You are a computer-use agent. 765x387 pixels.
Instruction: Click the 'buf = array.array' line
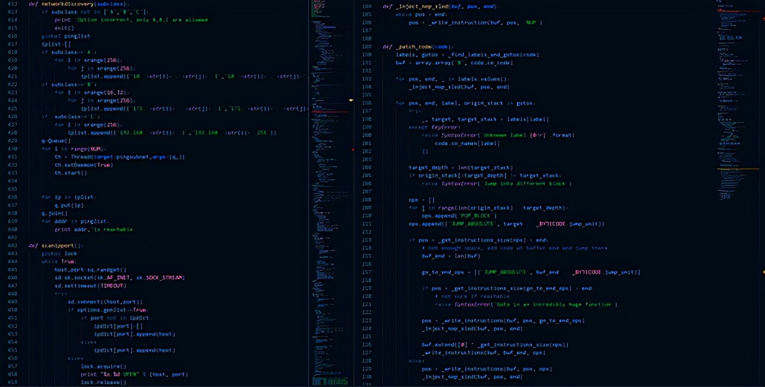[x=454, y=63]
